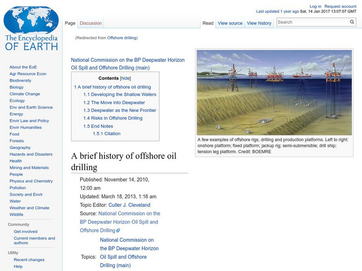362x271 pixels.
Task: Jump to 1.1 Developing the Shallow Waters
Action: coord(120,94)
